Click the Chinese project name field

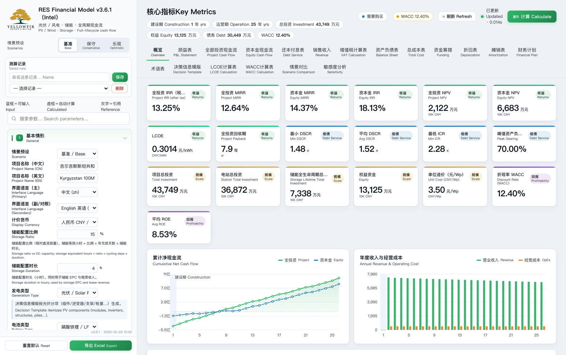(77, 166)
